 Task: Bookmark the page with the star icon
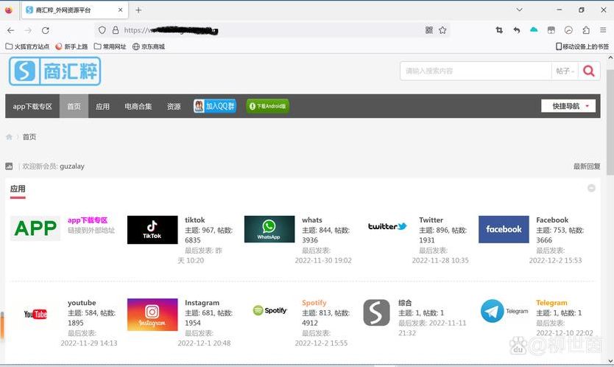point(442,30)
